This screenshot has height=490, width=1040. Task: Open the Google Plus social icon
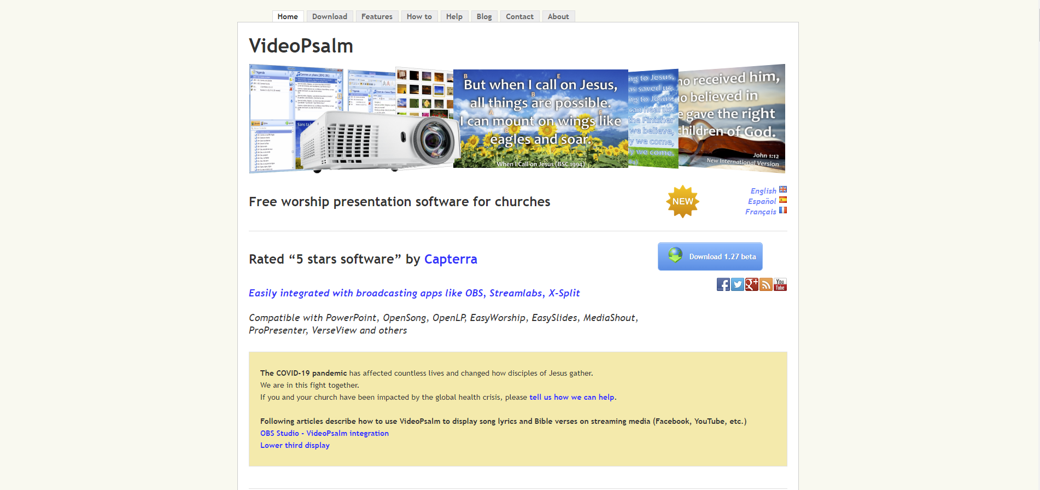point(751,284)
